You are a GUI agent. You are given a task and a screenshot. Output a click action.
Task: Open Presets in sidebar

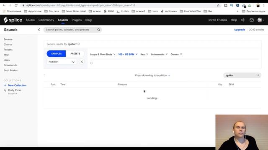pyautogui.click(x=8, y=50)
